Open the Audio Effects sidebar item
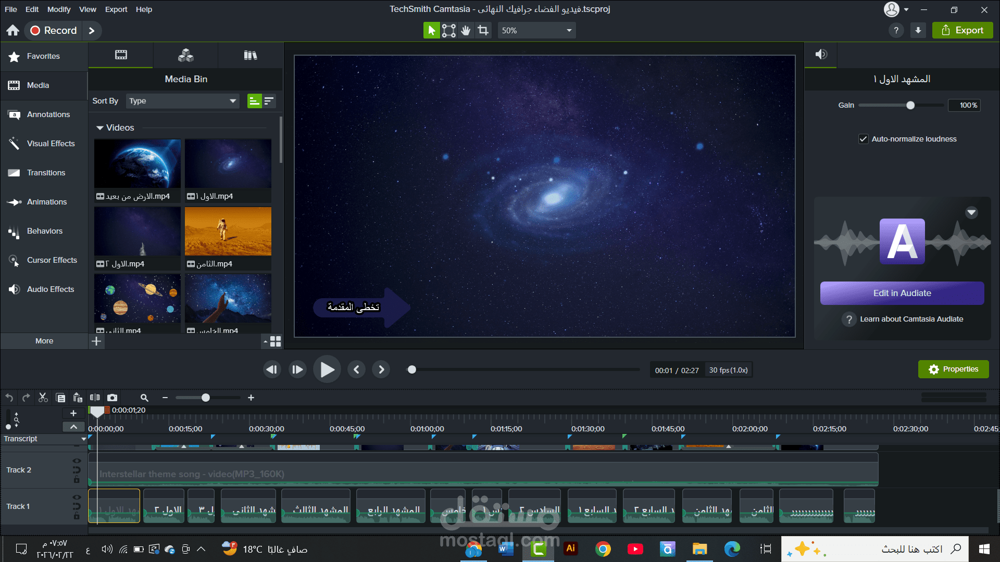 (x=50, y=289)
